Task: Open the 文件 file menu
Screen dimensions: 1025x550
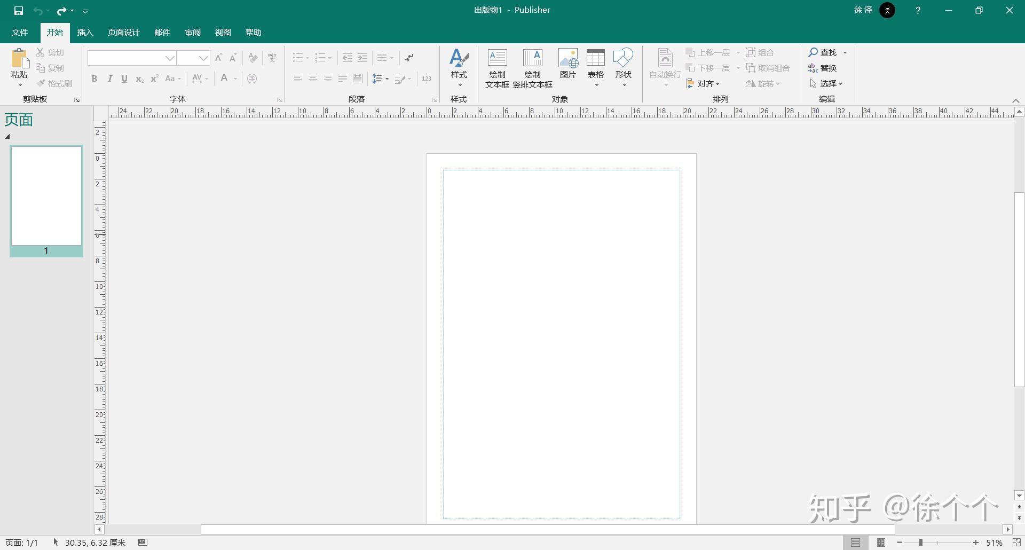Action: pos(20,33)
